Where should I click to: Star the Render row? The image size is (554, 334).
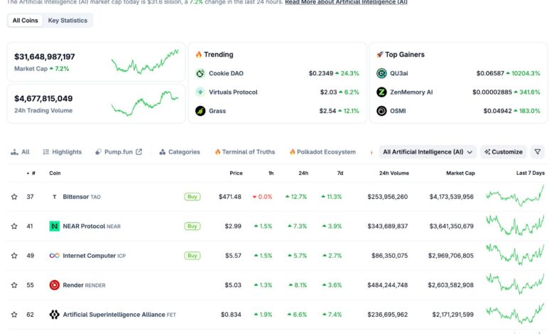coord(14,285)
